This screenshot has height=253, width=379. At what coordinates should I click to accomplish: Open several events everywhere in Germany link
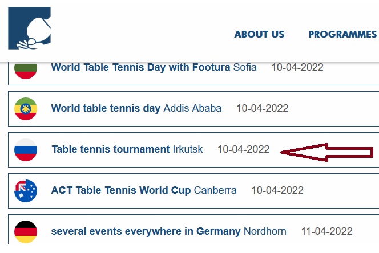(146, 231)
